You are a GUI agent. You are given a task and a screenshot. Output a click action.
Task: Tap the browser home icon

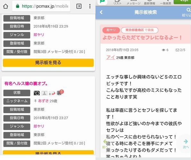pyautogui.click(x=5, y=6)
